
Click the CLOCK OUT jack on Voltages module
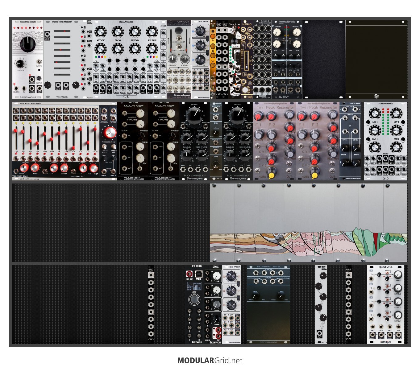[x=47, y=34]
